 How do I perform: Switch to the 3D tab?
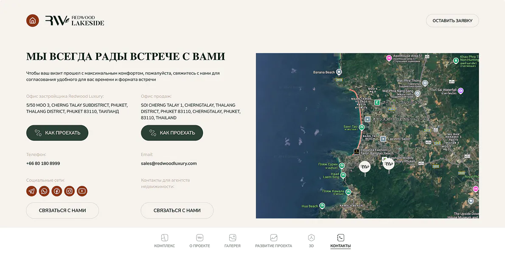[x=311, y=241]
